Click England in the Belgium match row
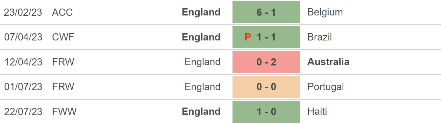 click(x=201, y=12)
